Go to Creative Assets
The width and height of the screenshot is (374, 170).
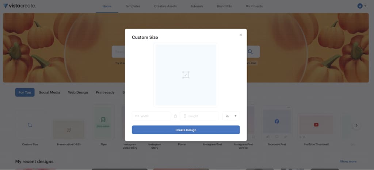point(165,6)
